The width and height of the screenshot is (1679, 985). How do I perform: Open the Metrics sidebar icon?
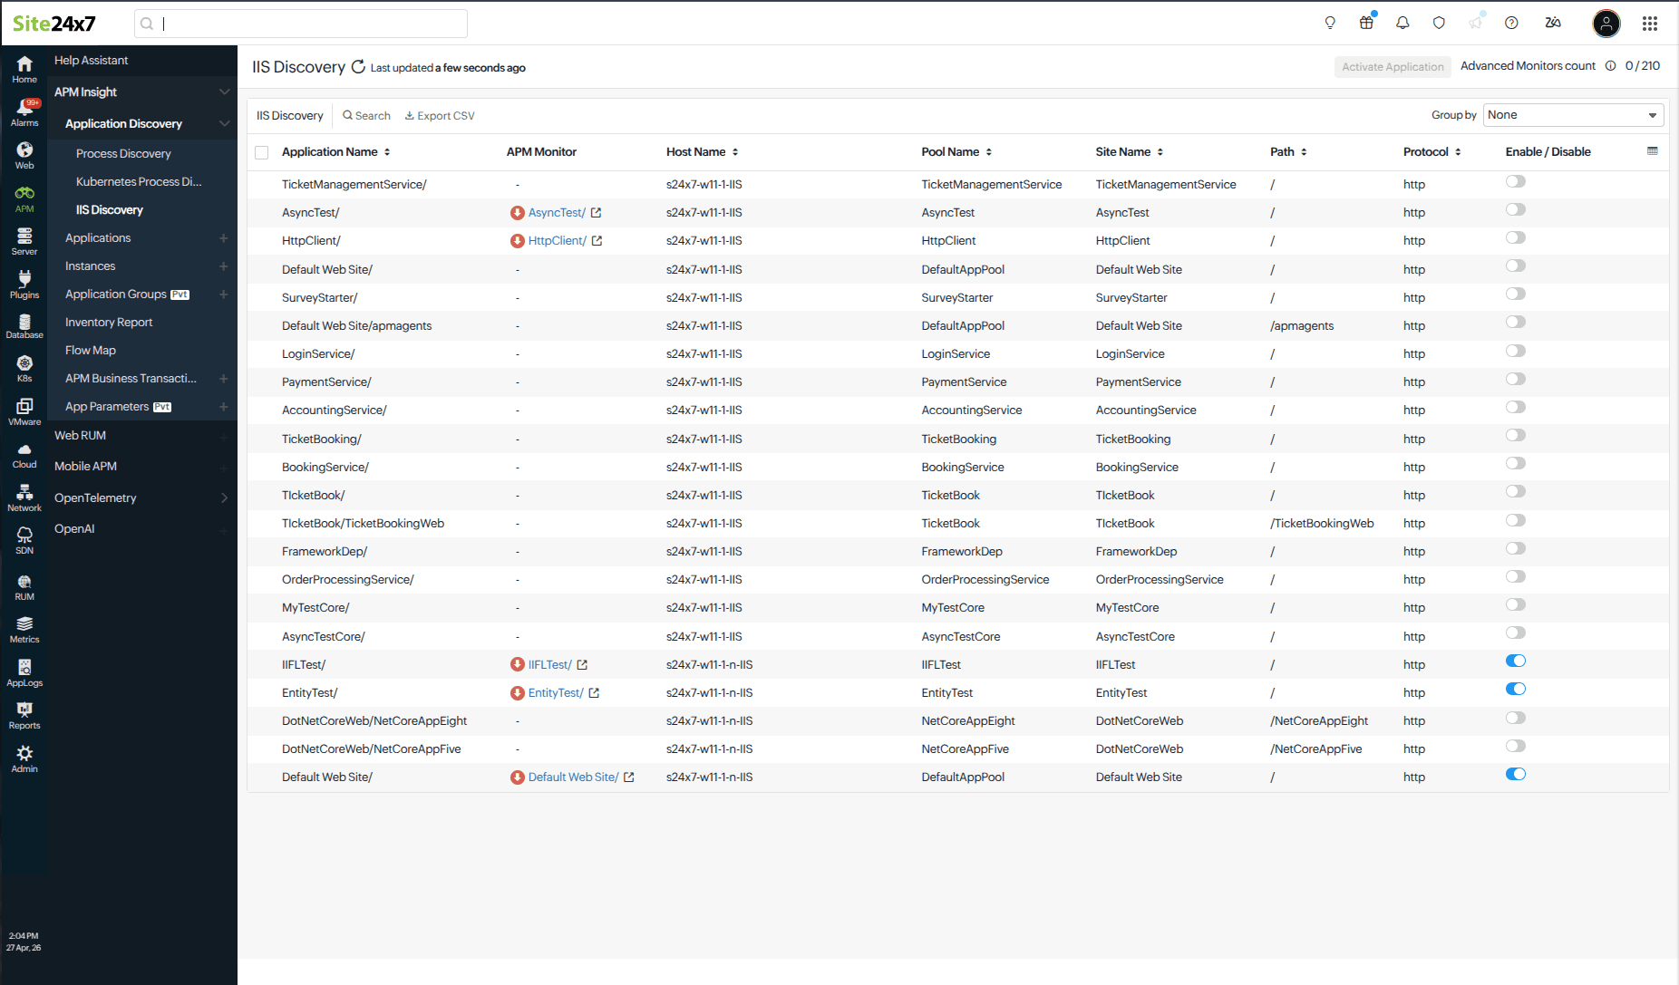click(x=24, y=630)
